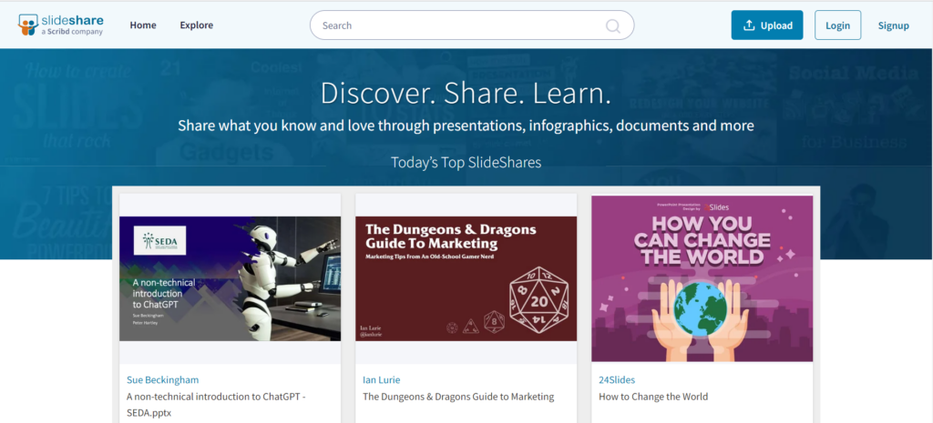Viewport: 933px width, 423px height.
Task: Open title 'How to Change the World'
Action: pyautogui.click(x=653, y=397)
